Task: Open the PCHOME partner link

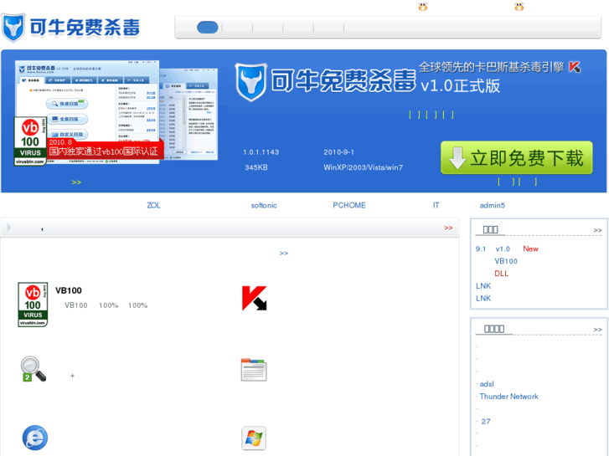Action: click(349, 205)
